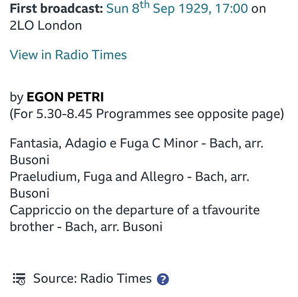Click the Source: Radio Times label

pos(93,279)
